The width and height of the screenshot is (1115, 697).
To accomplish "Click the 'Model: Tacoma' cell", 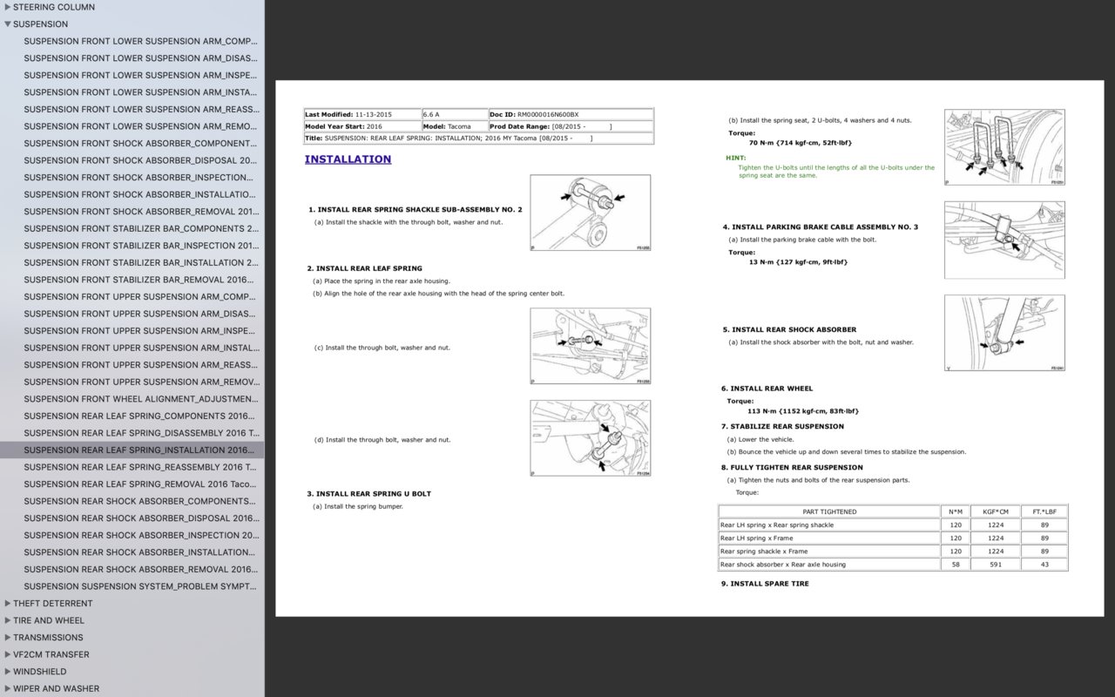I will point(455,126).
